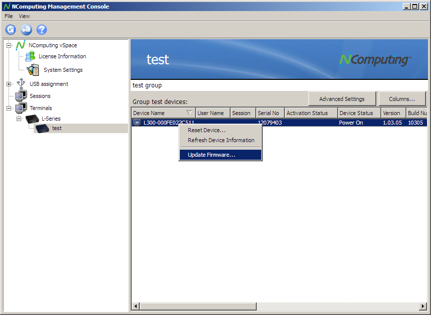Image resolution: width=431 pixels, height=315 pixels.
Task: Click the L300 device row icon
Action: pos(137,123)
